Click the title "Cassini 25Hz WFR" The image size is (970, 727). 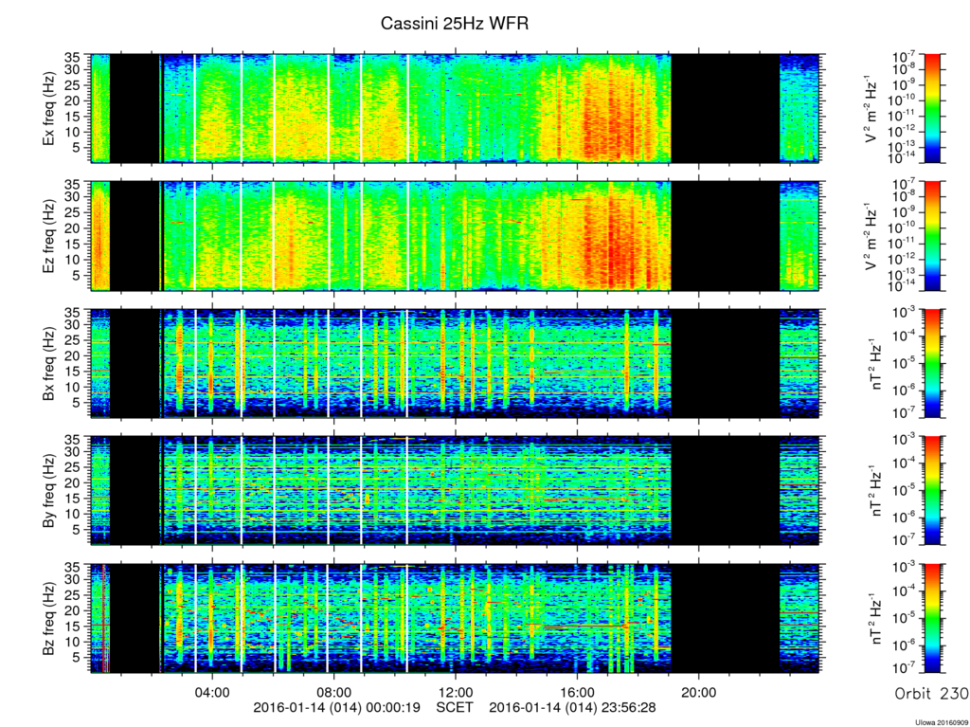(x=454, y=24)
